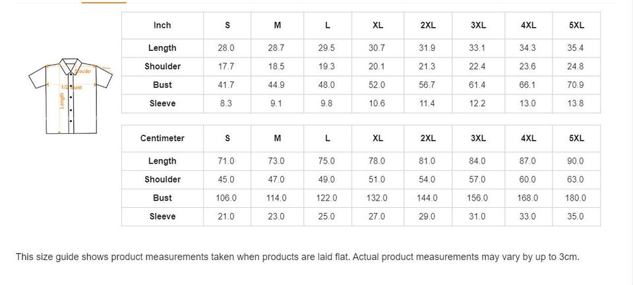Select the 3XL header in the Inch table
Screen dimensions: 633x285
(x=478, y=25)
